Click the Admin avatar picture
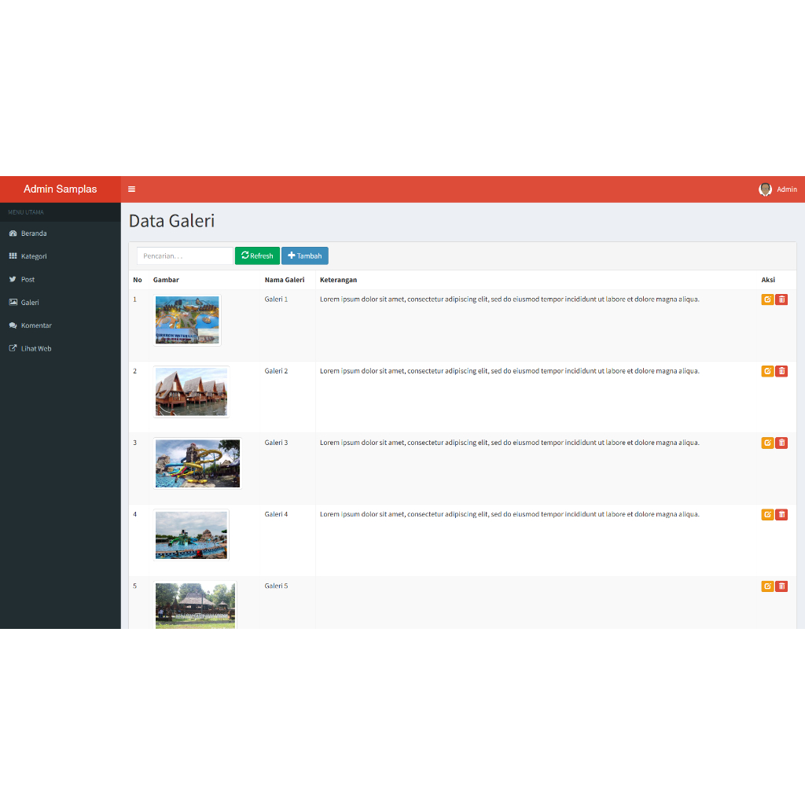This screenshot has height=805, width=805. (765, 189)
